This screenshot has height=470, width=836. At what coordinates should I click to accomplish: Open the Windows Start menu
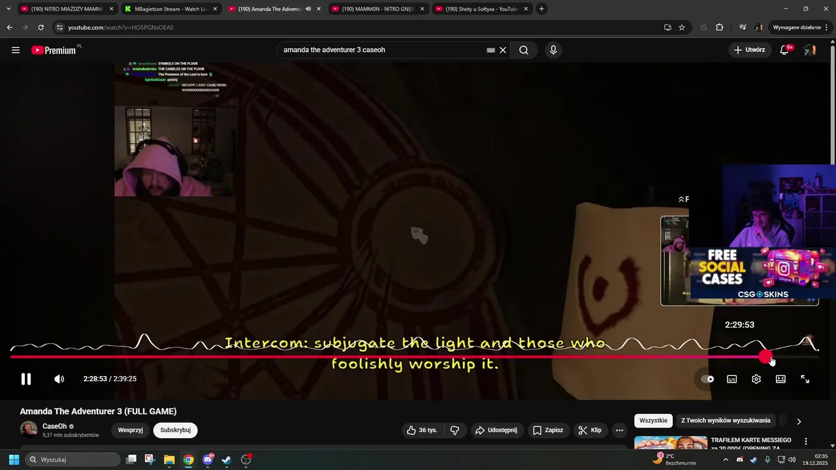[14, 460]
